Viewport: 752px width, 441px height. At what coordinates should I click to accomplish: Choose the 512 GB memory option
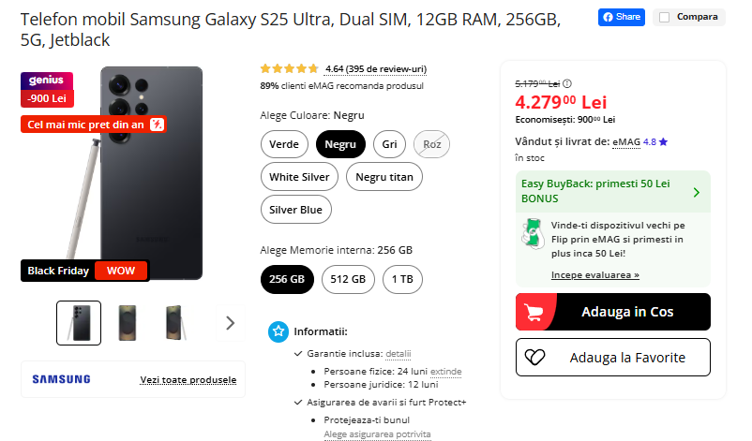click(x=349, y=279)
